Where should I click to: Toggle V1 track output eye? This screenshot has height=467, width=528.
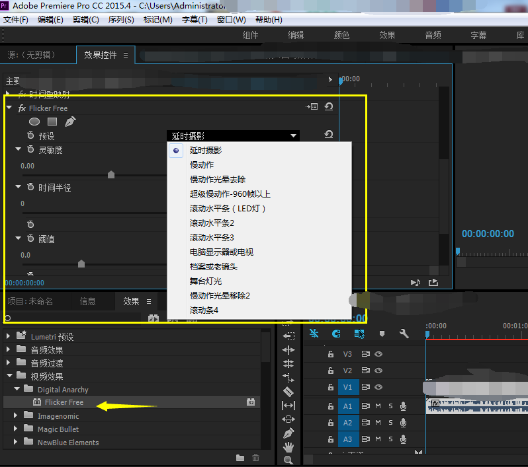pos(378,387)
